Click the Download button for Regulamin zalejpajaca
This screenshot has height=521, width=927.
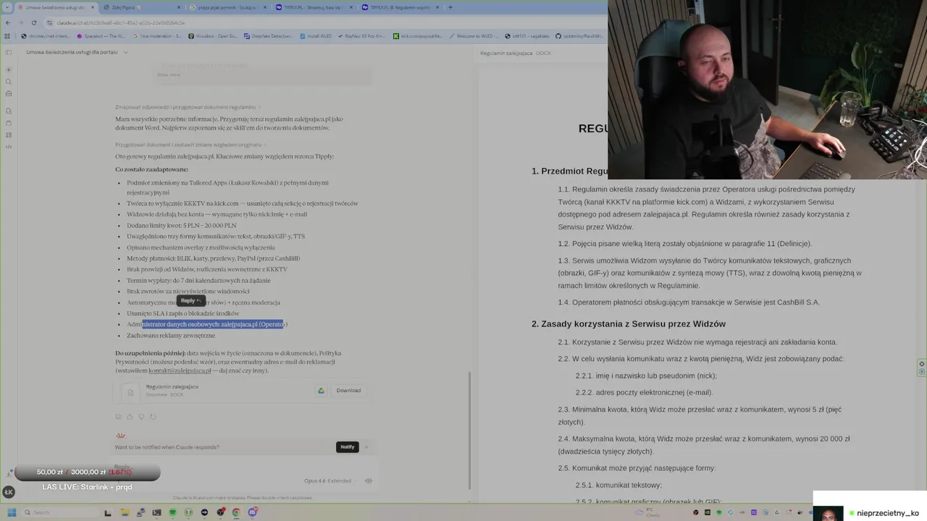click(348, 391)
